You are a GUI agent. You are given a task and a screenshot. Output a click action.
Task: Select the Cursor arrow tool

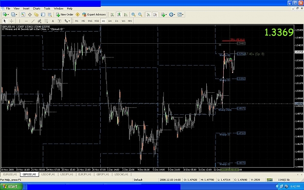[x=5, y=21]
